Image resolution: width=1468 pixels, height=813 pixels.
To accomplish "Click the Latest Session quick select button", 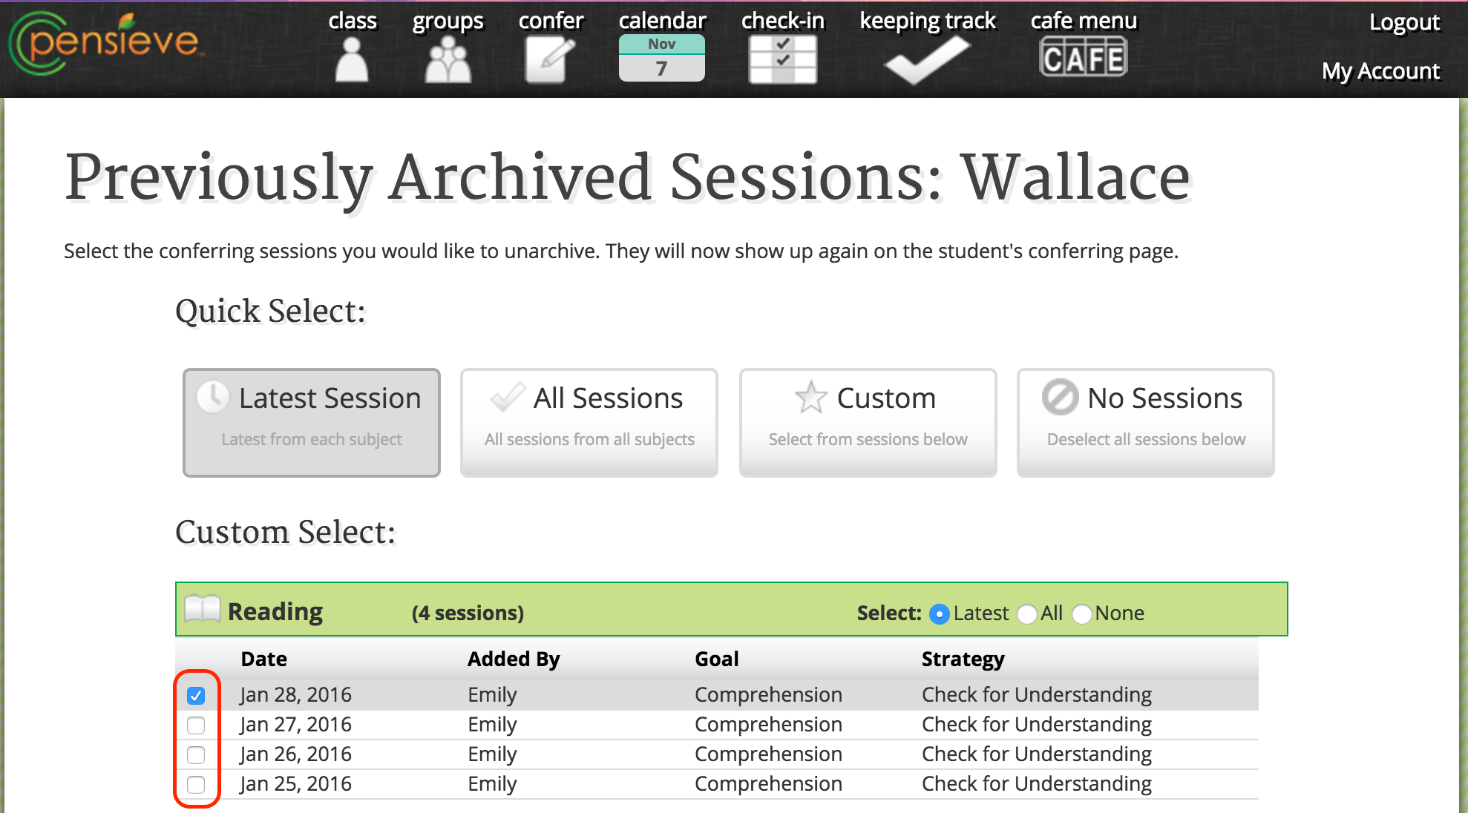I will click(312, 423).
